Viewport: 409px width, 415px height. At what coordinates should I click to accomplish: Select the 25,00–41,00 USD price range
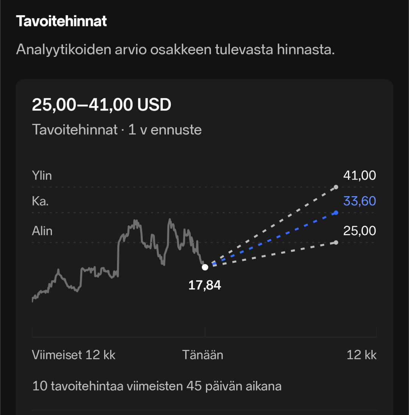click(101, 105)
